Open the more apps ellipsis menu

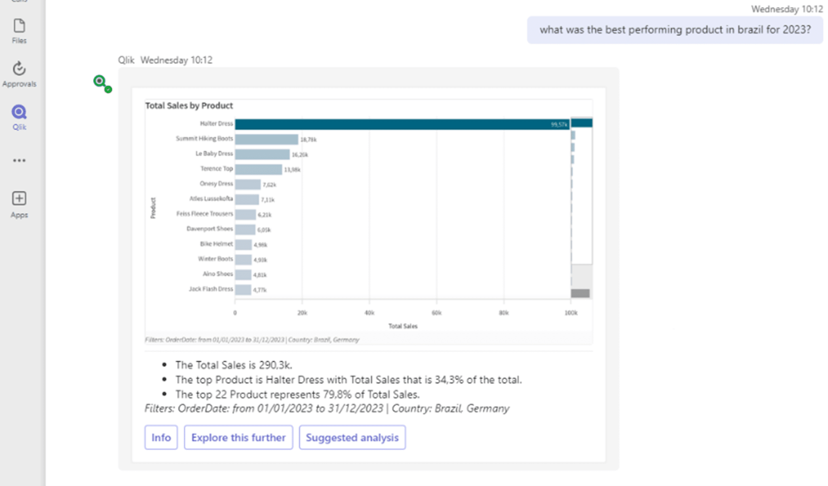point(19,161)
